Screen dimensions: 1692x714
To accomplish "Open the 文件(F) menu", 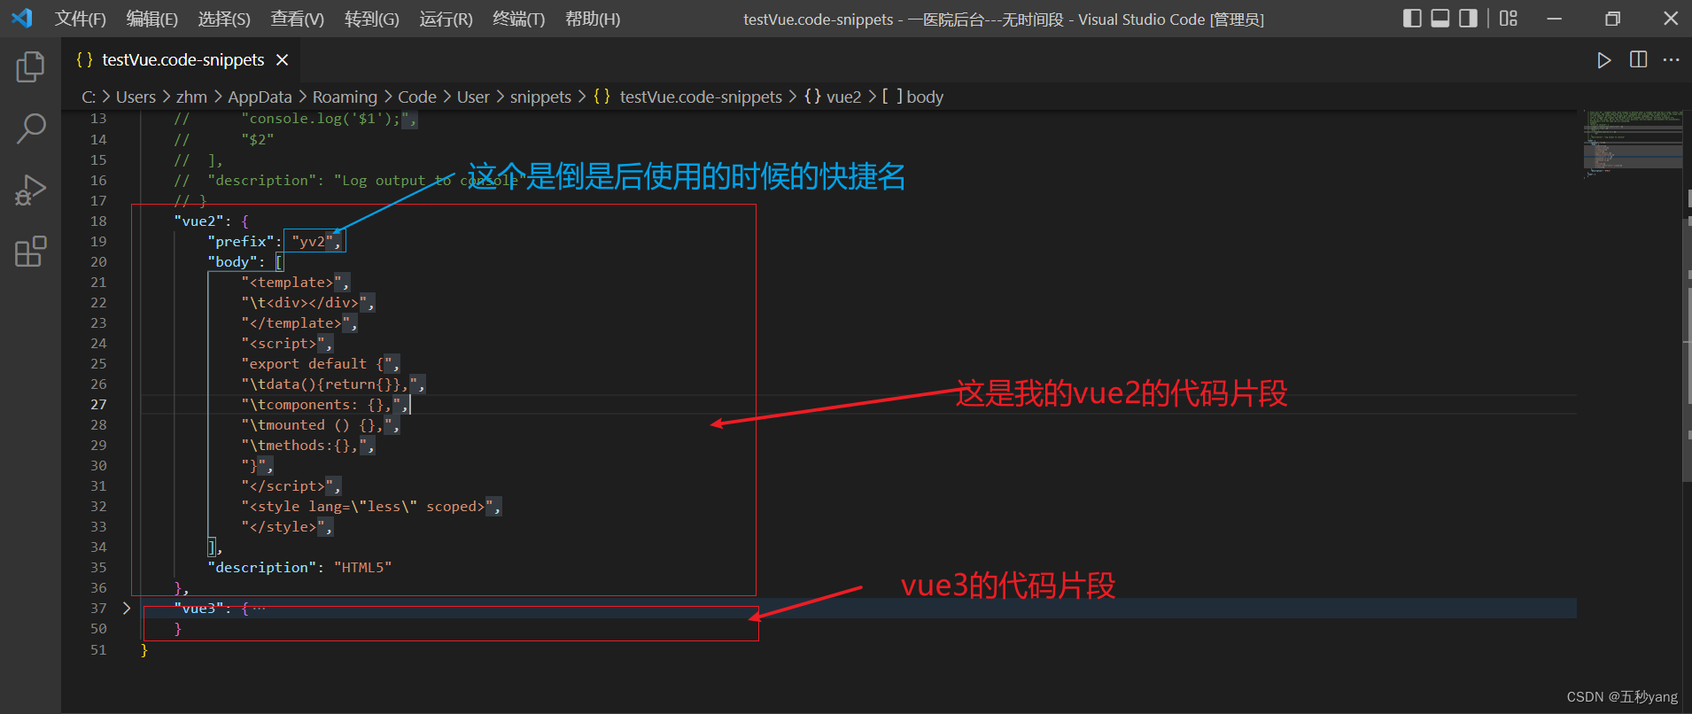I will pos(80,19).
